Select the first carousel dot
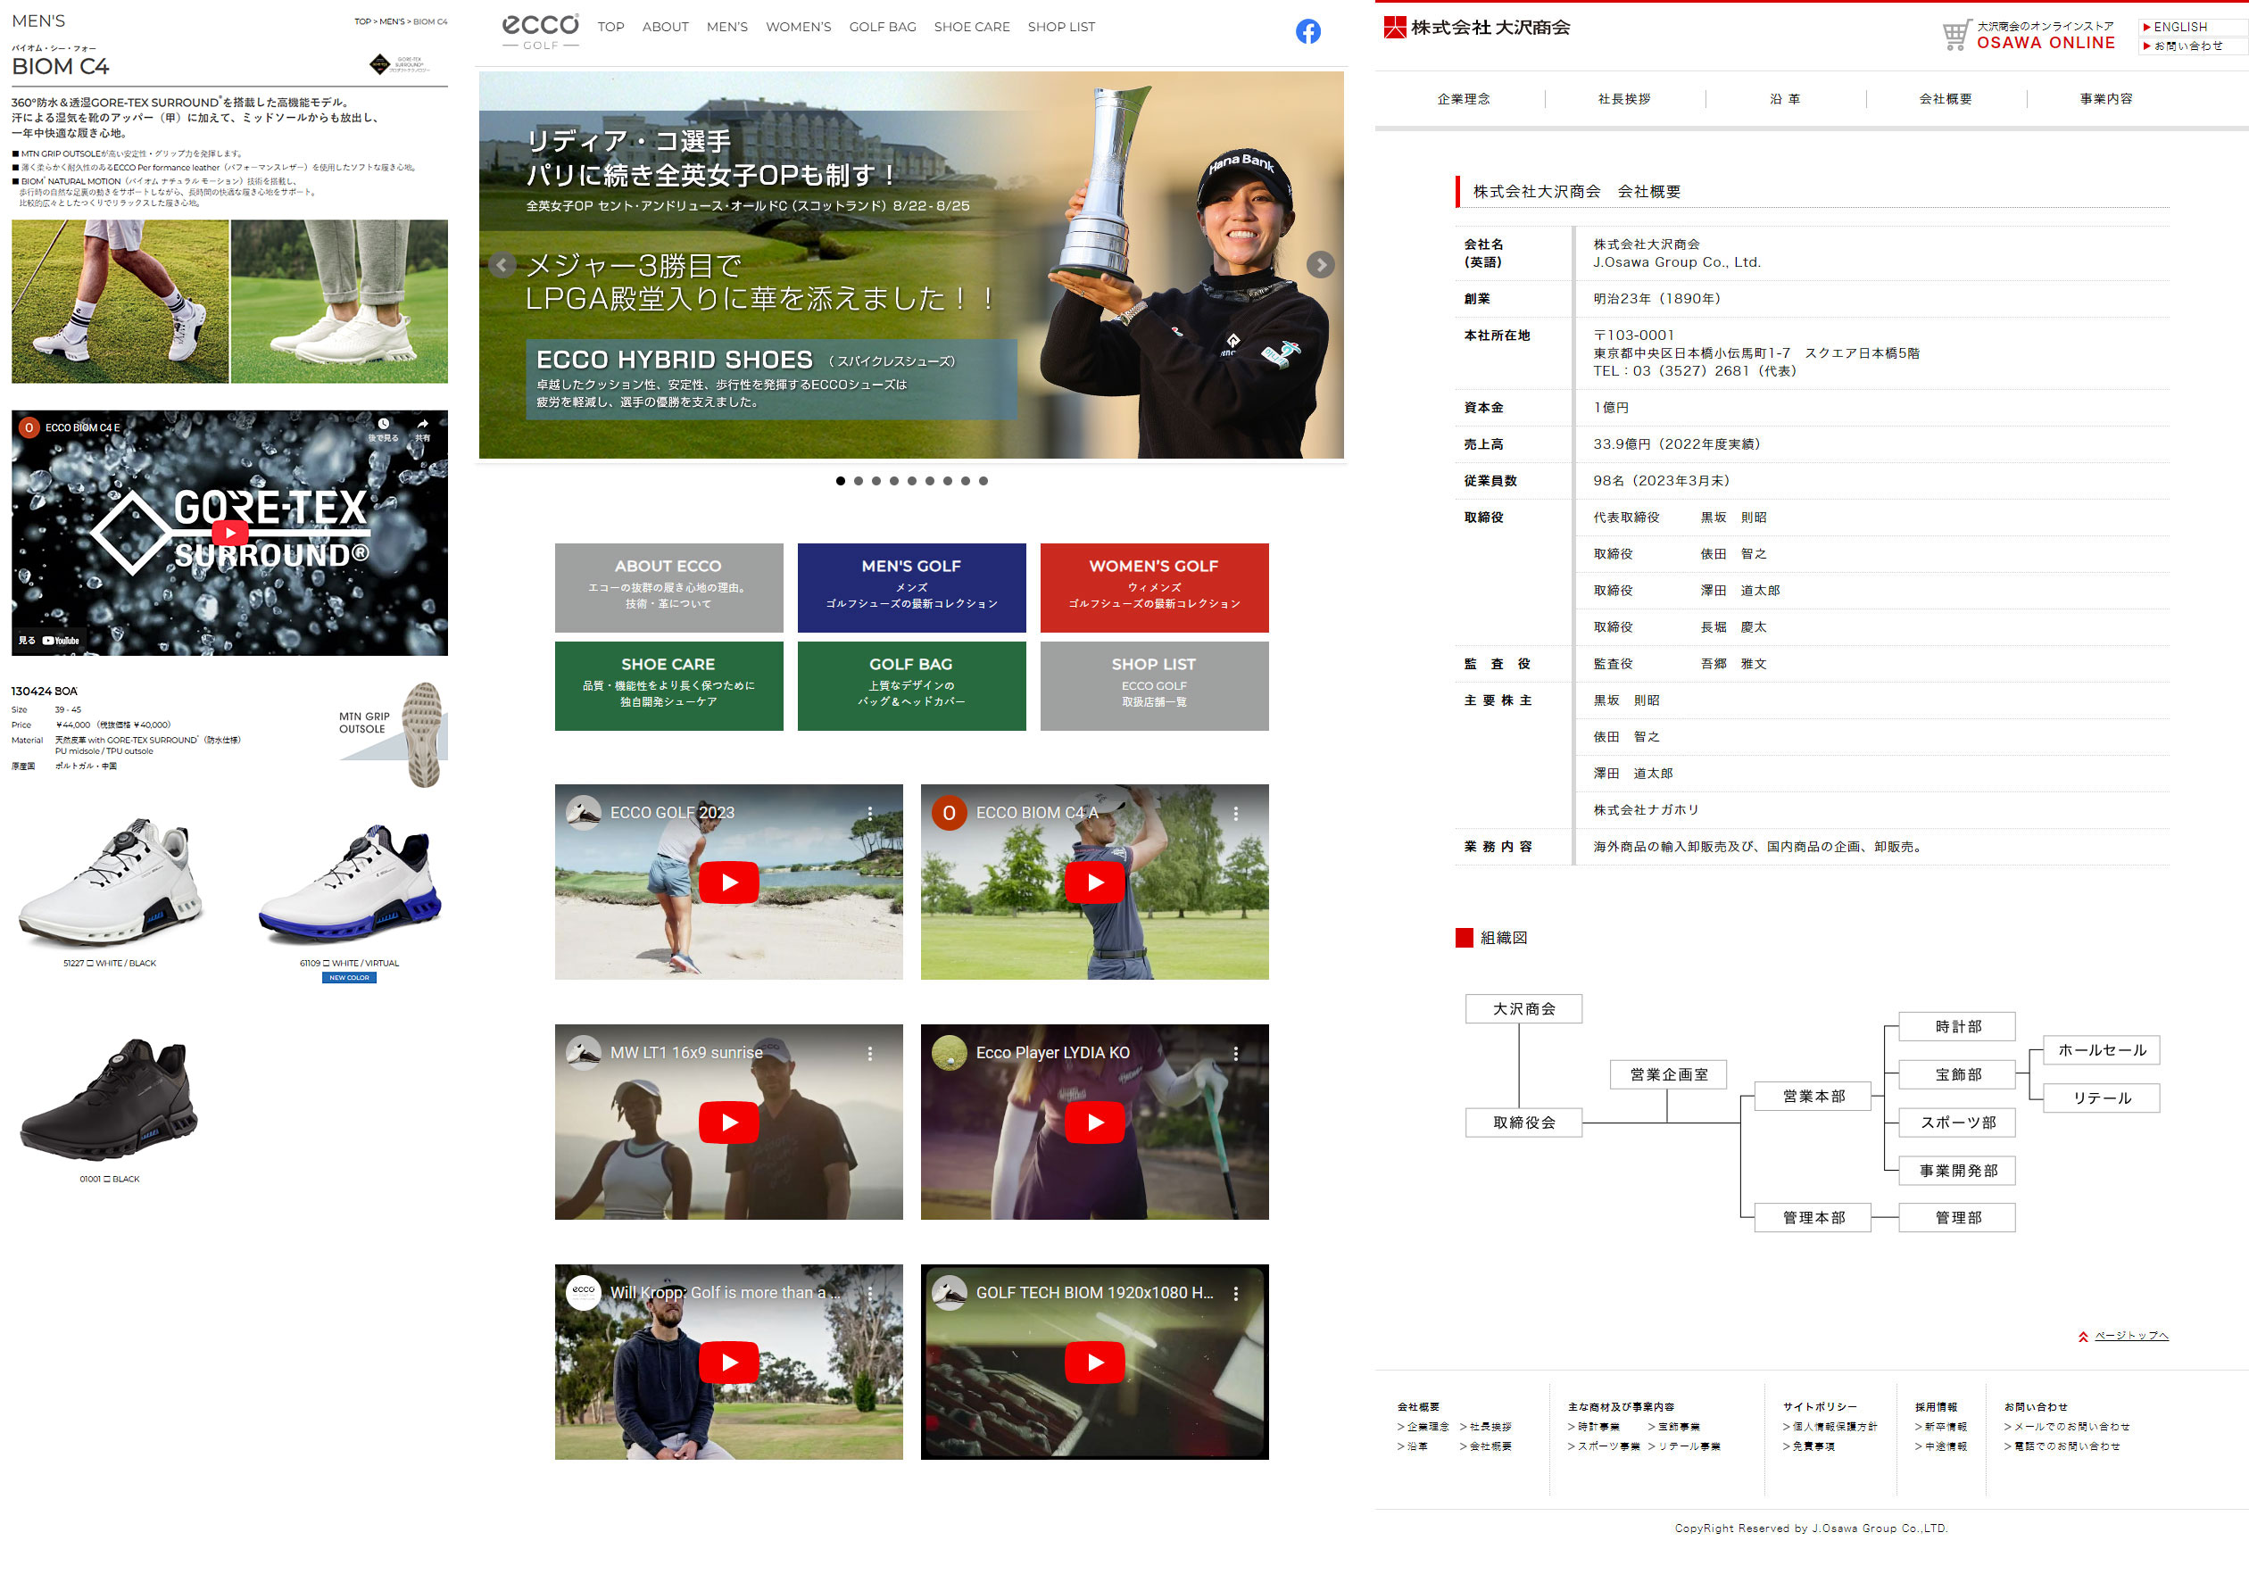The image size is (2249, 1574). coord(841,481)
